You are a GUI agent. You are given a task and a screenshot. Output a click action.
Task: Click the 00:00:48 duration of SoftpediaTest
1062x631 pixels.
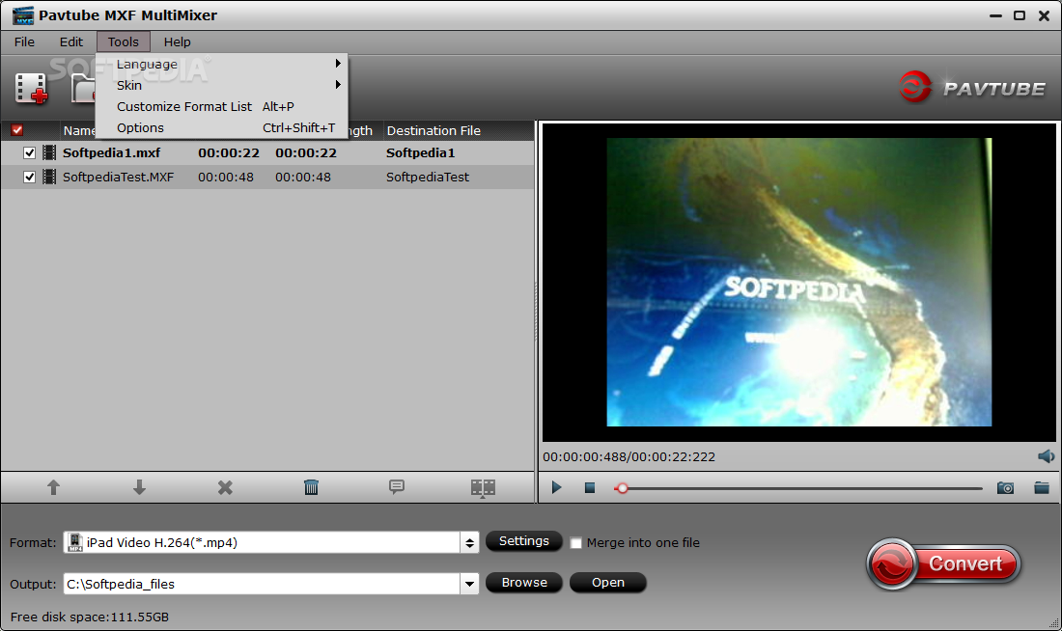(226, 178)
